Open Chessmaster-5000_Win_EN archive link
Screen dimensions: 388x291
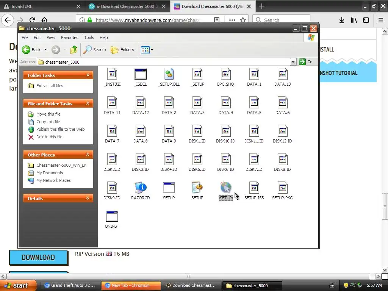[x=61, y=165]
